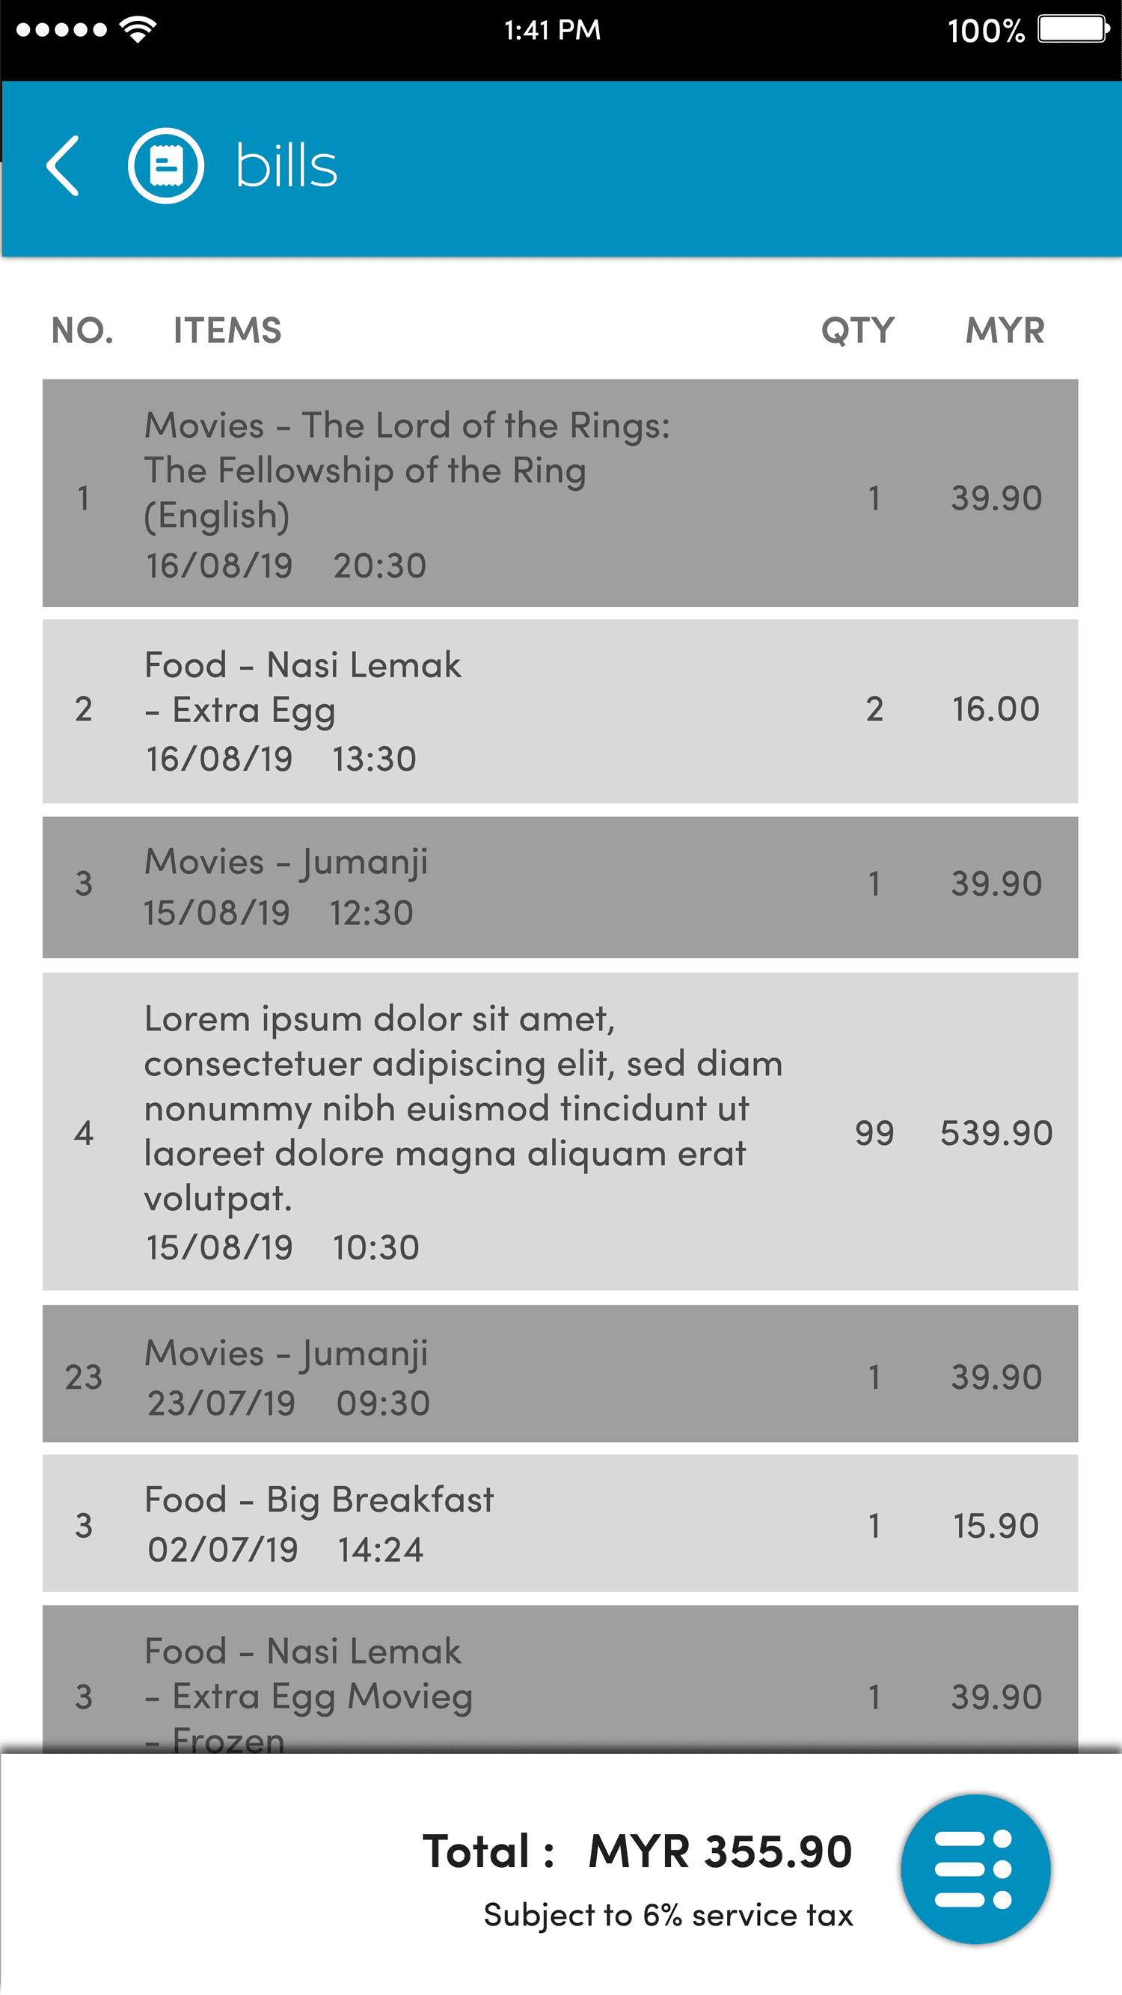Tap the back arrow in header
This screenshot has width=1122, height=1995.
click(64, 165)
